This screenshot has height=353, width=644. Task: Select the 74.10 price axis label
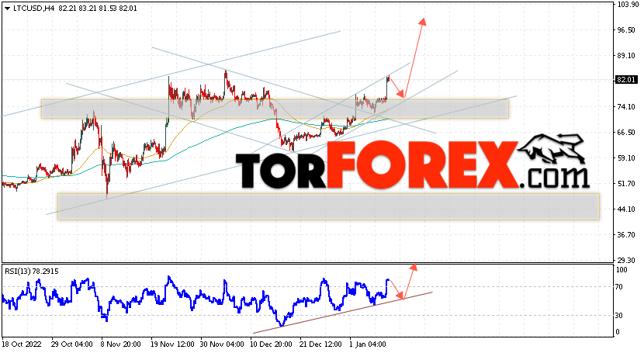coord(626,107)
